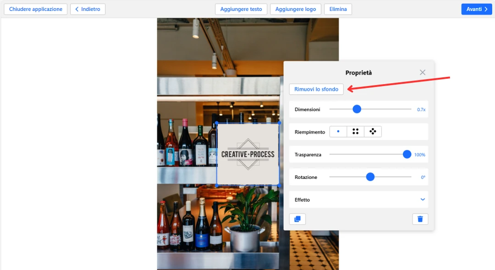
Task: Expand the Effetto section chevron
Action: (423, 200)
